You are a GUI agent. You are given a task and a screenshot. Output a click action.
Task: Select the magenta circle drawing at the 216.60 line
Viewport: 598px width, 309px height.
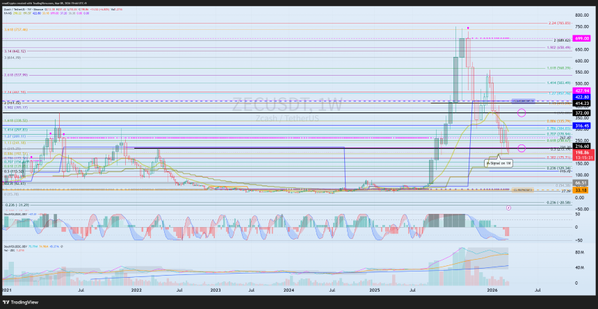522,148
